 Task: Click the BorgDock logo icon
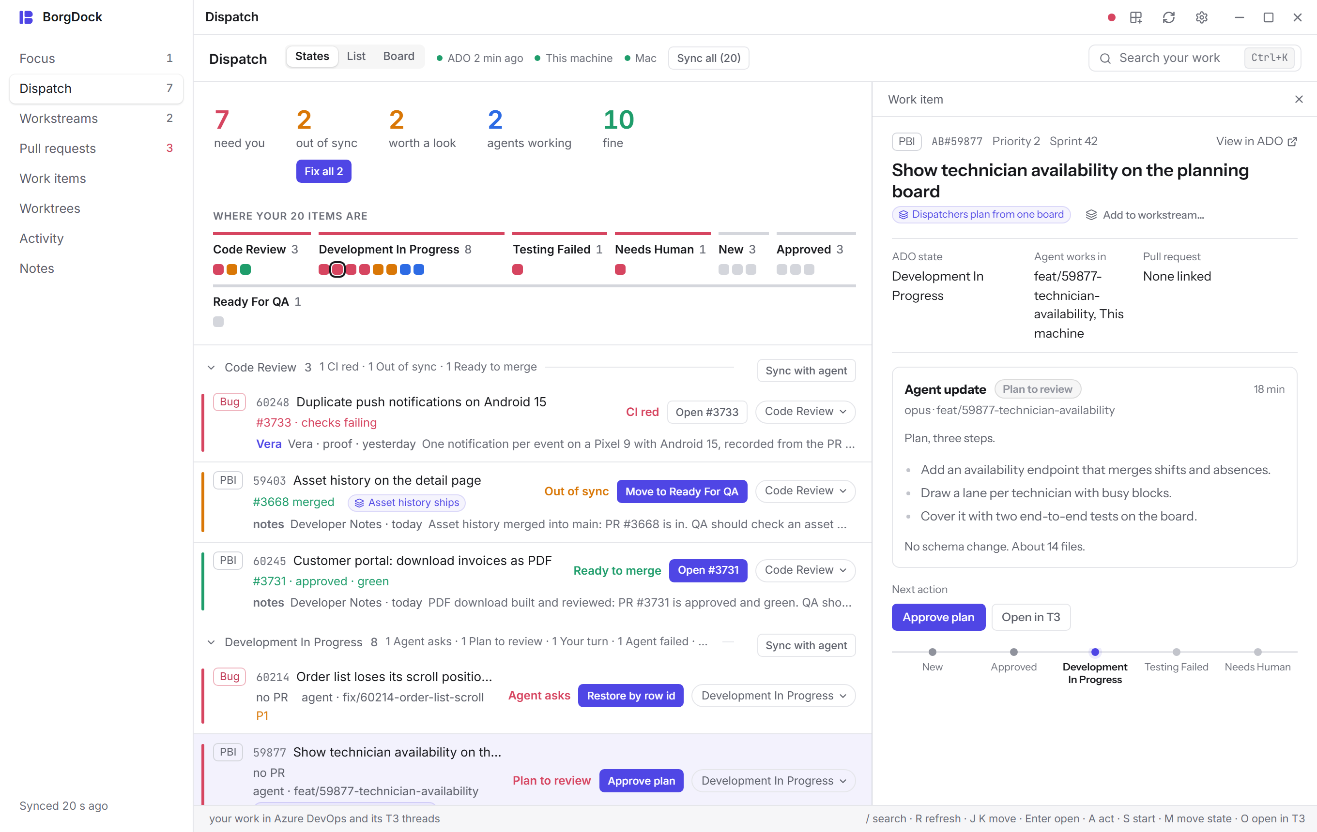tap(26, 17)
